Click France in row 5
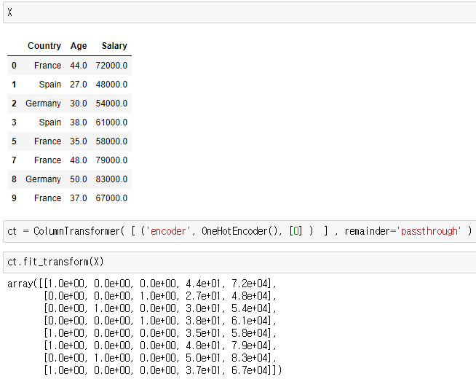476x382 pixels. pyautogui.click(x=47, y=141)
